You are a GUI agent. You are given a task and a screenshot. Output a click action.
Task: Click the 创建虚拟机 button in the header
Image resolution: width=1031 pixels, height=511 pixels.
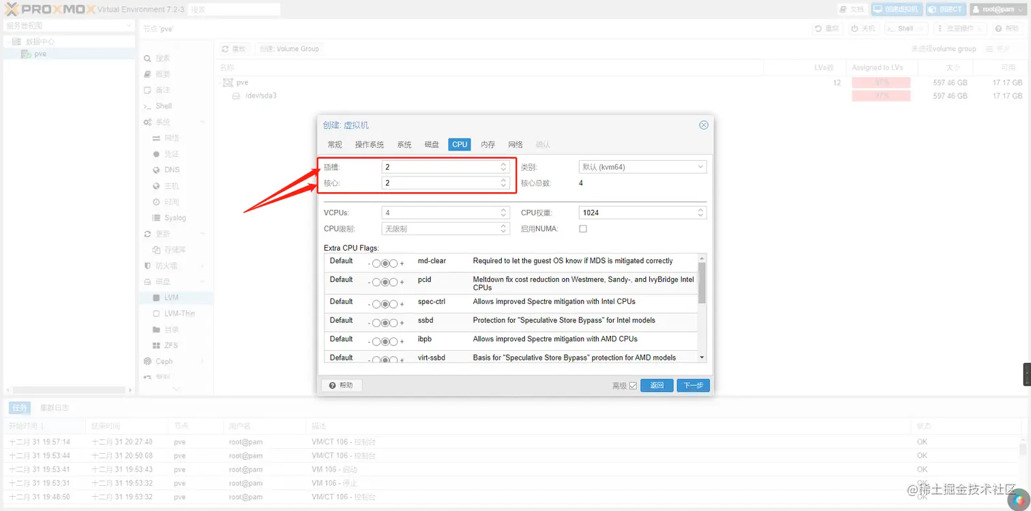897,9
